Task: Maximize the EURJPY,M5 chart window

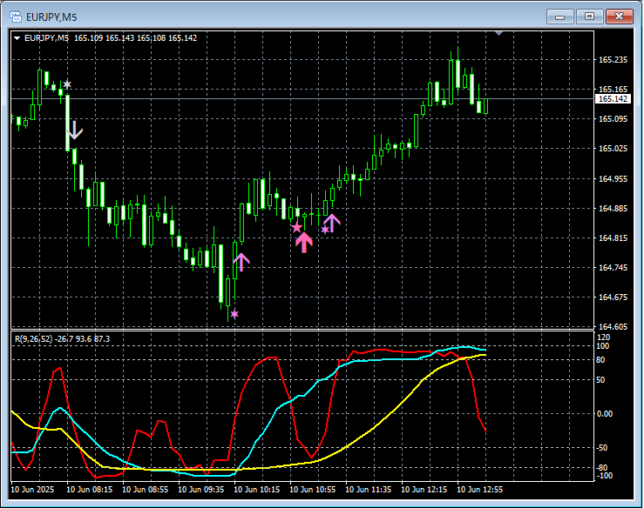Action: 589,17
